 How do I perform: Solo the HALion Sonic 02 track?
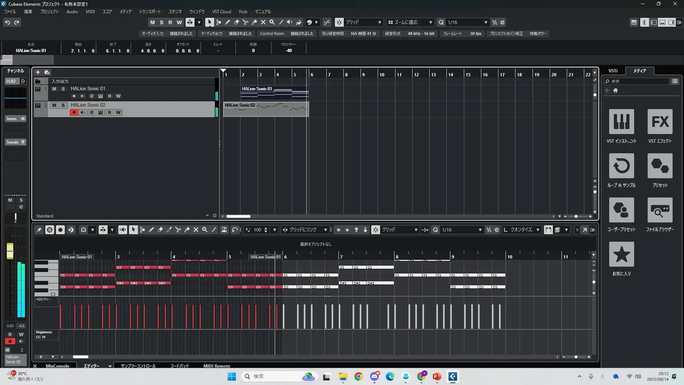63,105
